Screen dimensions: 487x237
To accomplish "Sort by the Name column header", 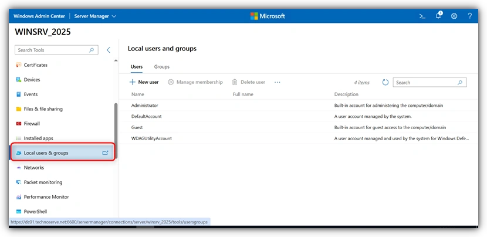I will tap(137, 94).
